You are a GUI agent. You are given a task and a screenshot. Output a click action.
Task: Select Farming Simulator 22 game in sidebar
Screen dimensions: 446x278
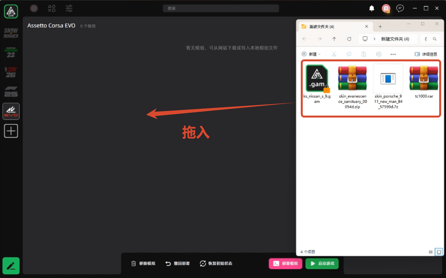click(x=11, y=53)
